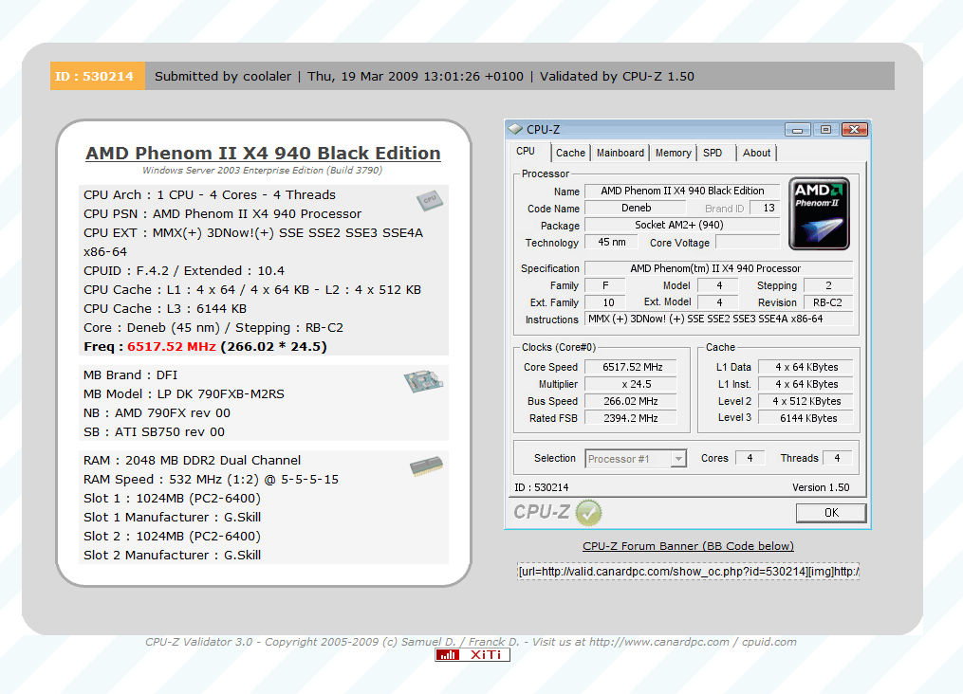Image resolution: width=963 pixels, height=694 pixels.
Task: Click the Instructions MMX SSE field
Action: (x=718, y=320)
